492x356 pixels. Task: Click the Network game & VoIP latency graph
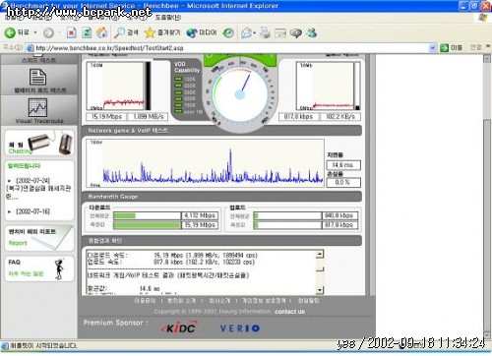click(205, 163)
